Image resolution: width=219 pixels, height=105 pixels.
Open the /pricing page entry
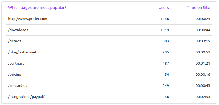[x=14, y=75]
